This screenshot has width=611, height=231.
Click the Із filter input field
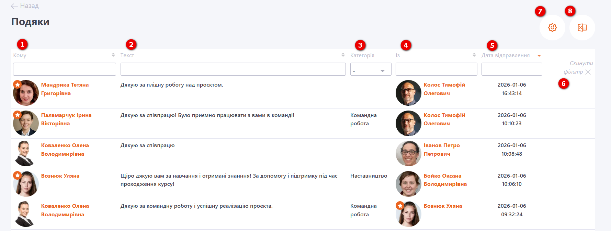point(436,69)
